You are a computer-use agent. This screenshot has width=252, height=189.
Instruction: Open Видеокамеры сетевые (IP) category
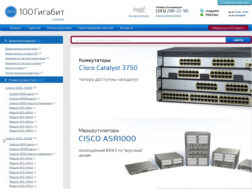pos(21,53)
